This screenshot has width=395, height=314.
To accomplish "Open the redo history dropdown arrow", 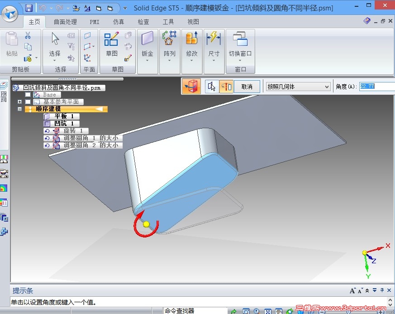I will coord(68,8).
